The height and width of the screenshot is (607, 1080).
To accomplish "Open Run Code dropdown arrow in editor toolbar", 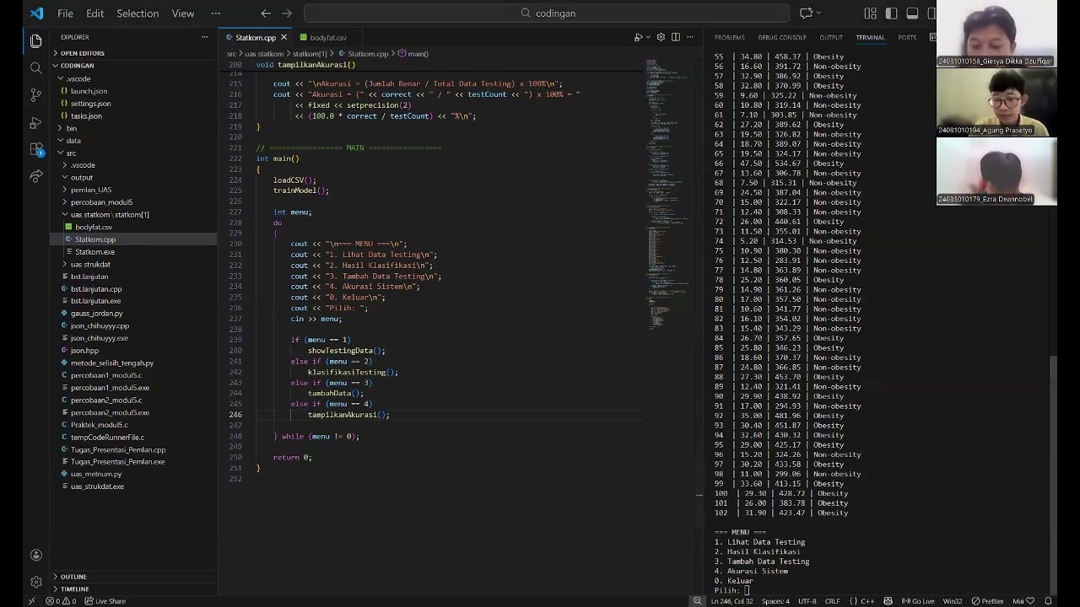I will (x=648, y=37).
